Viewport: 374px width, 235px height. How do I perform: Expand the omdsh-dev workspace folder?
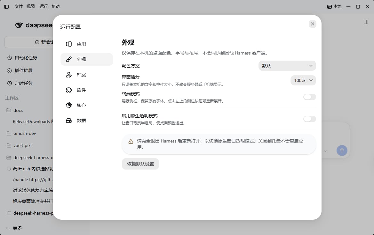[21, 133]
